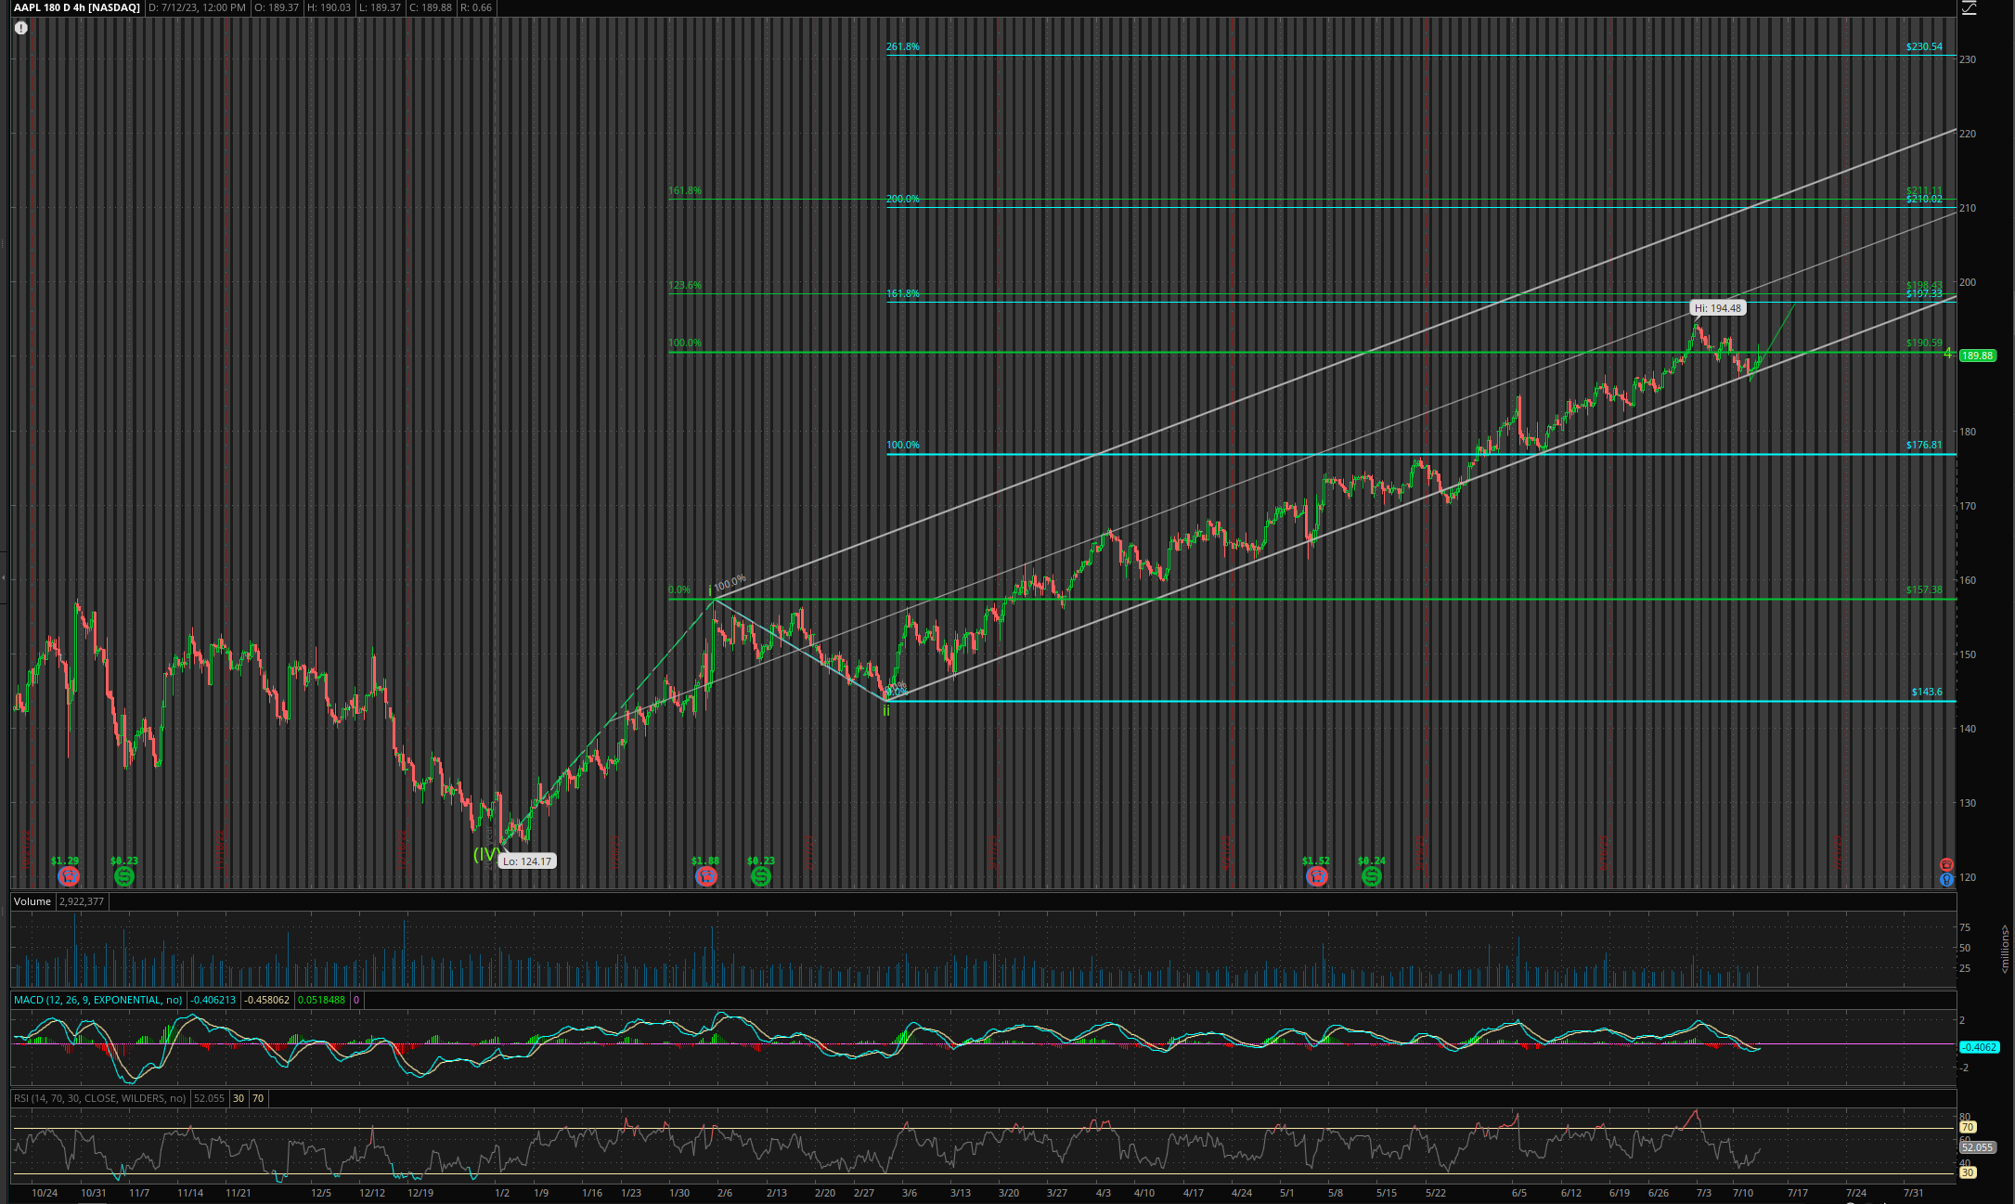The image size is (2015, 1204).
Task: Open the $1.88 earnings phone icon
Action: click(x=706, y=876)
